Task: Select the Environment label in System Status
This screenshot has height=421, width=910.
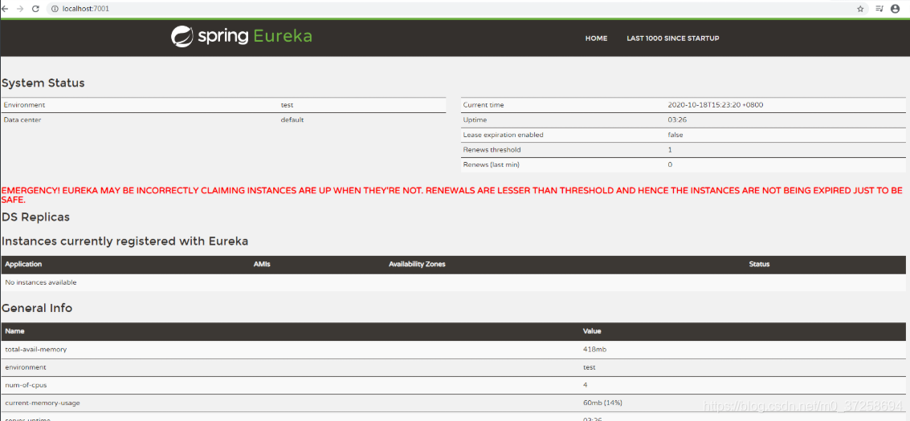Action: pyautogui.click(x=24, y=105)
